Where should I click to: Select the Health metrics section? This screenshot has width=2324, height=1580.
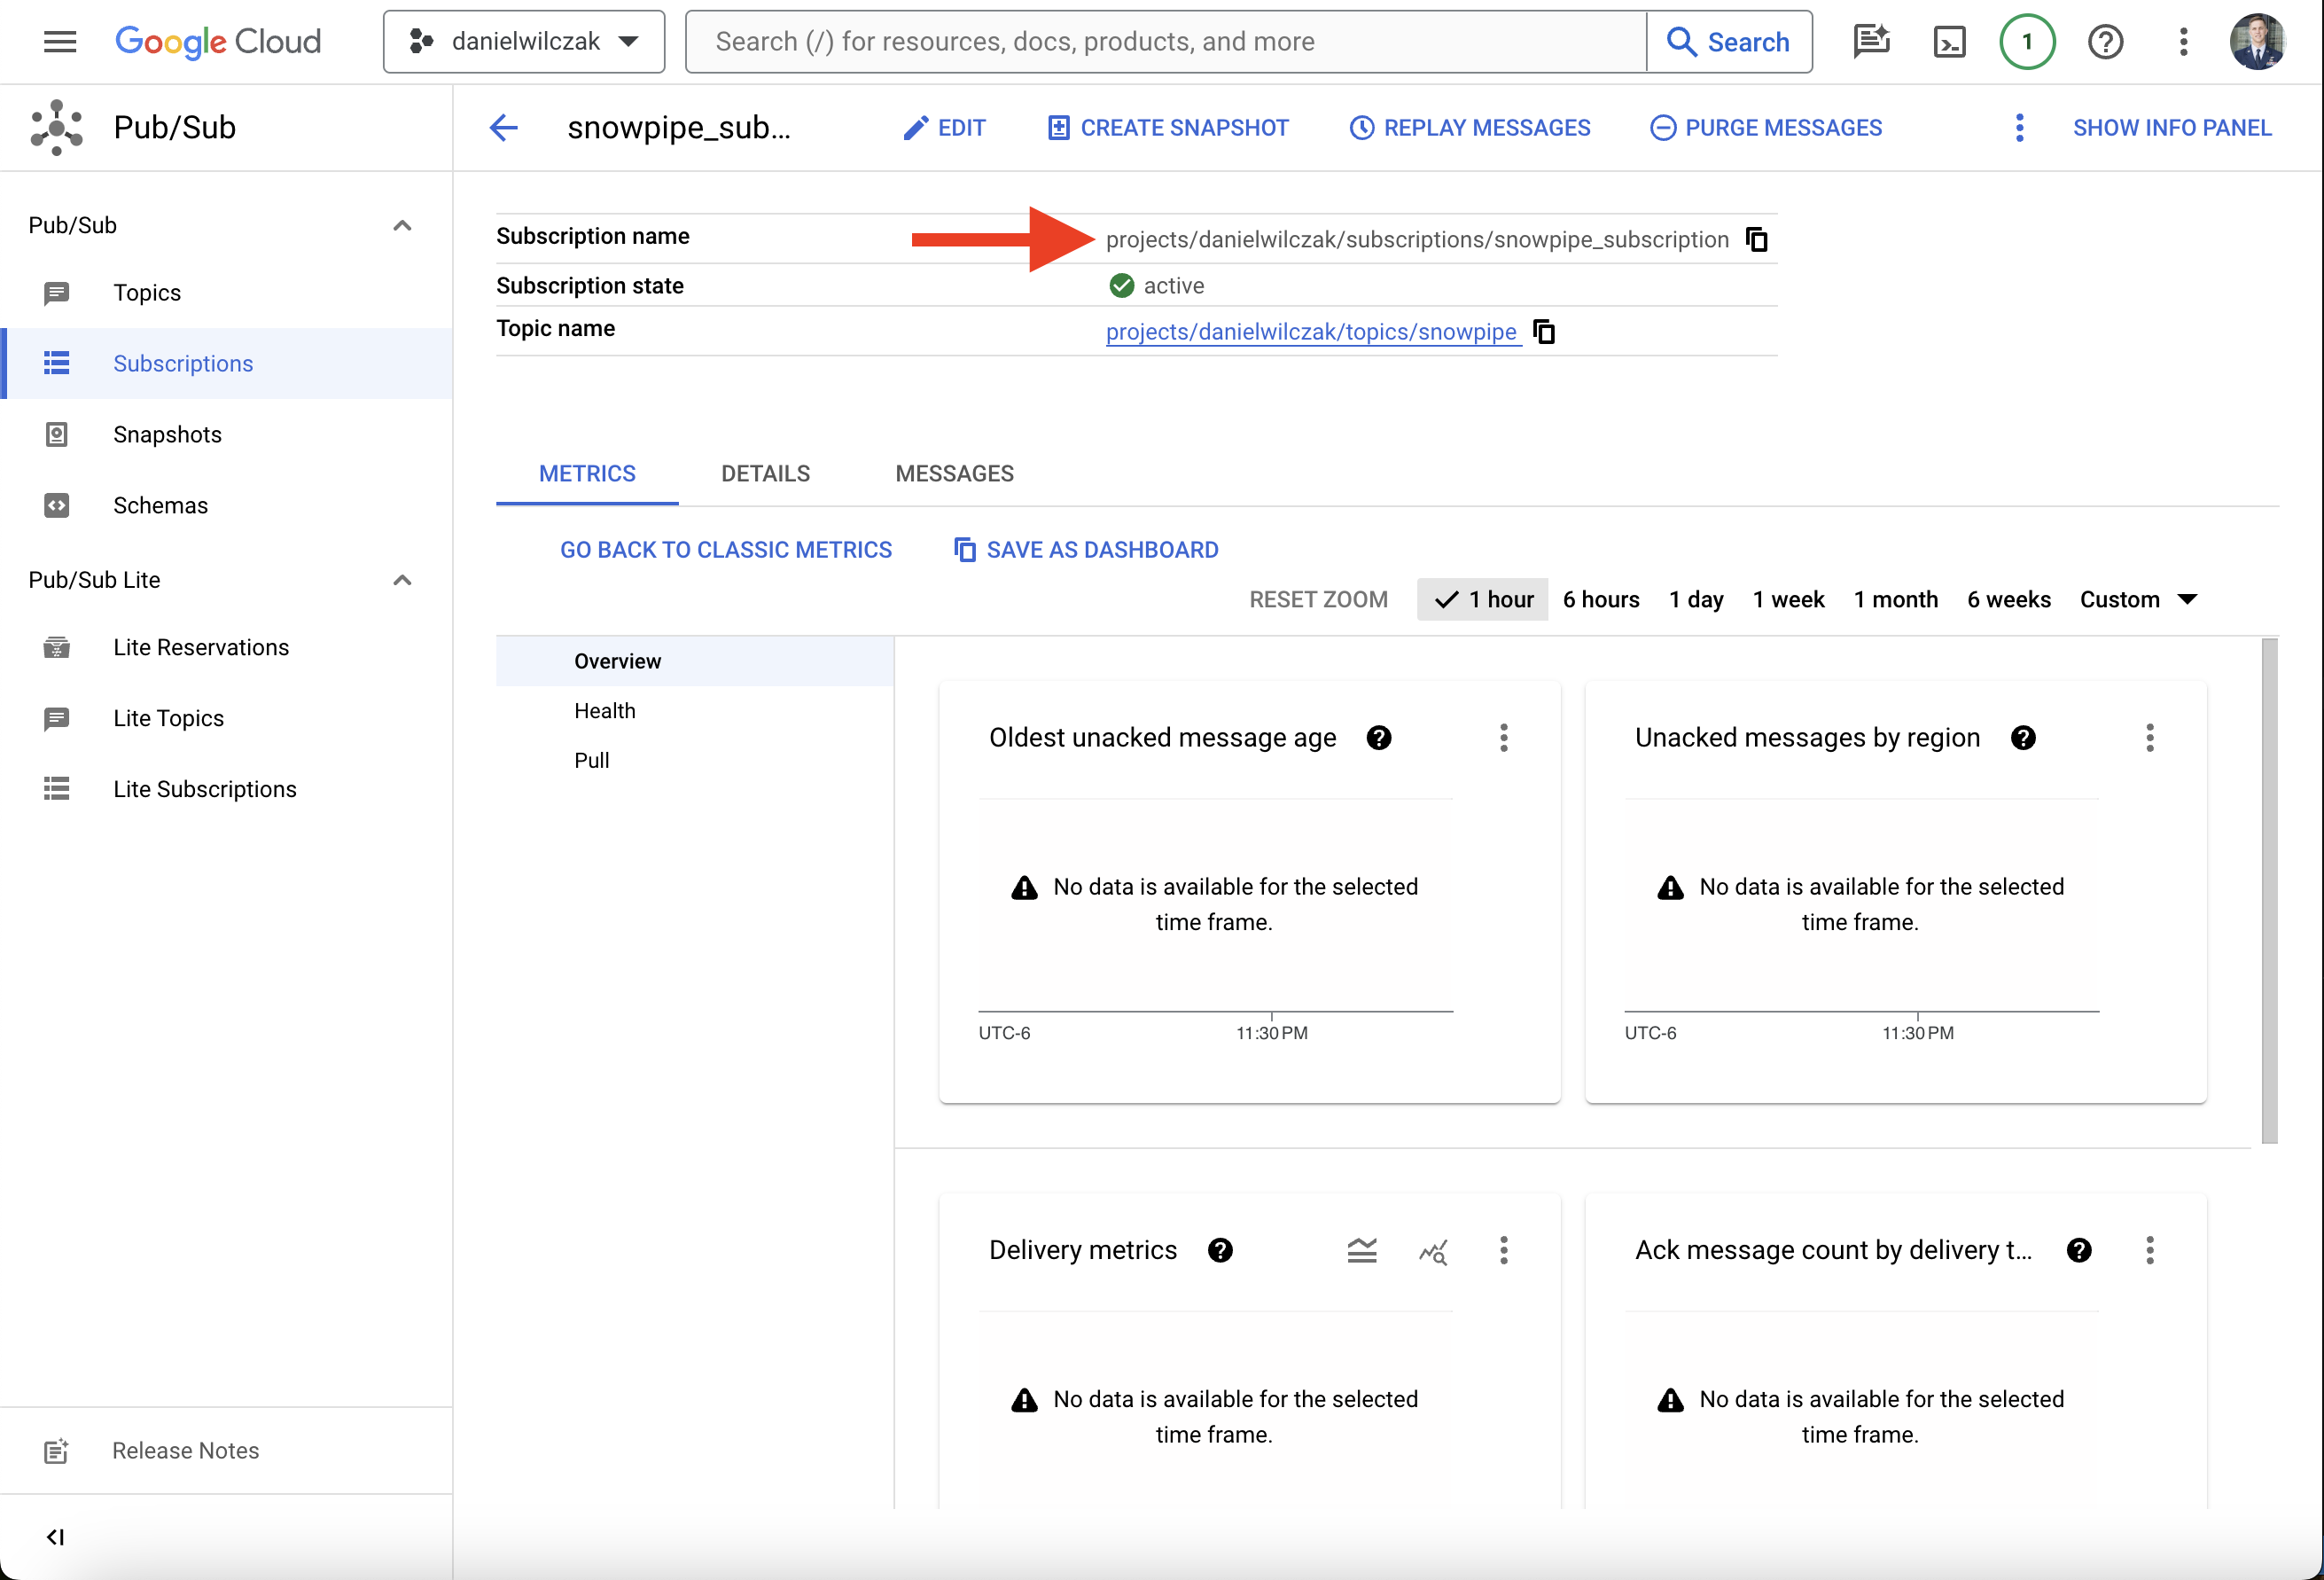pos(694,710)
